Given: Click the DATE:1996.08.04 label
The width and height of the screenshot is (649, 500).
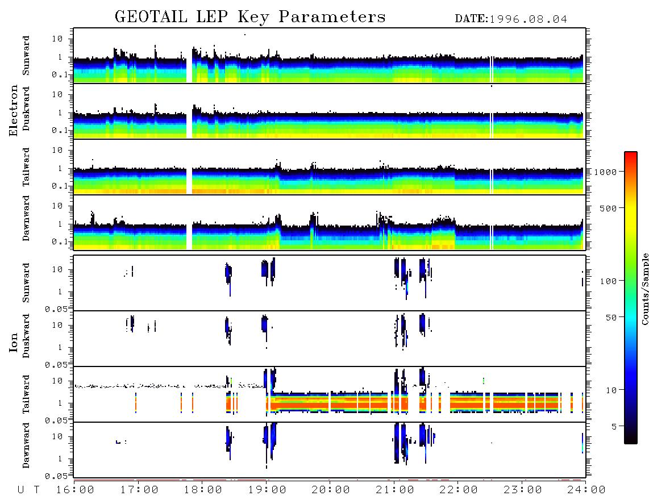Looking at the screenshot, I should (x=511, y=19).
